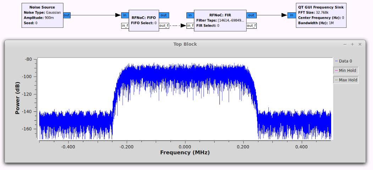Minimize the Top Block window
This screenshot has width=373, height=170.
[x=345, y=44]
